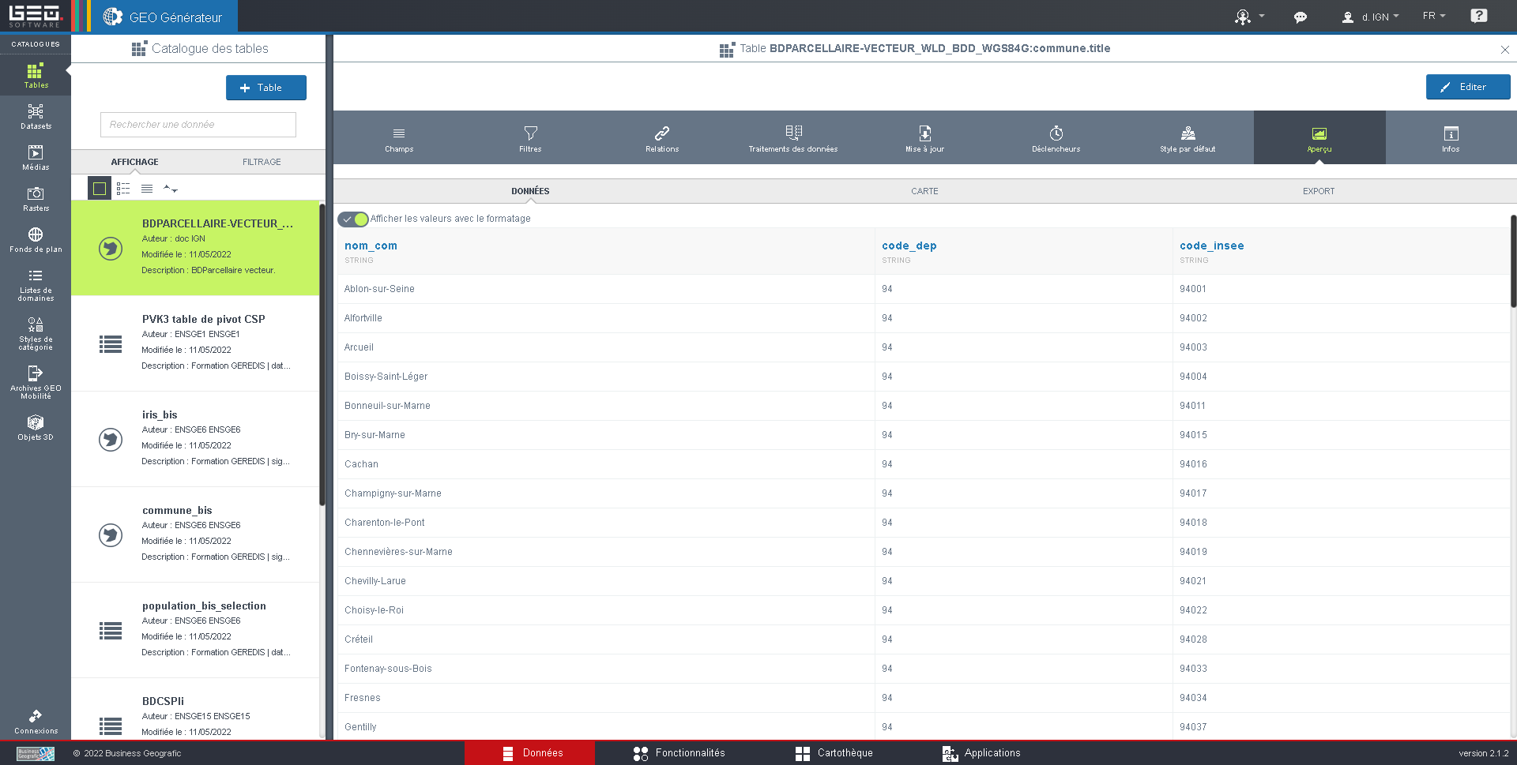1517x765 pixels.
Task: Open the Mise à jour panel
Action: click(924, 138)
